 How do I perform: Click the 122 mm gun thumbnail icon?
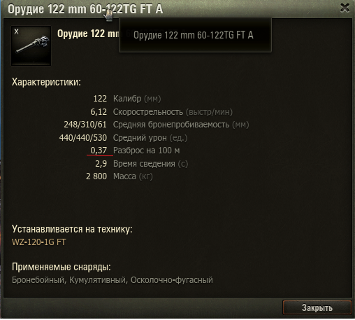(31, 46)
